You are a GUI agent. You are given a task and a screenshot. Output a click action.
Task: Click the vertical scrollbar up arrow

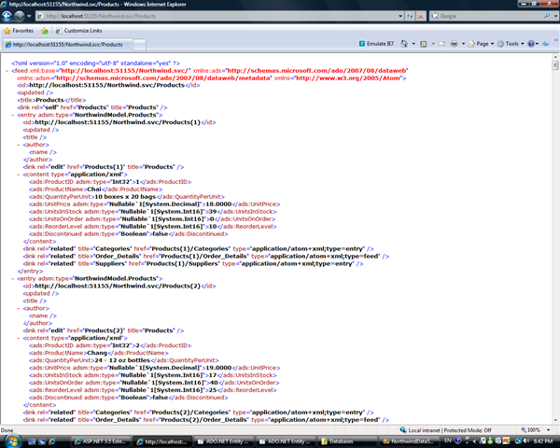555,57
